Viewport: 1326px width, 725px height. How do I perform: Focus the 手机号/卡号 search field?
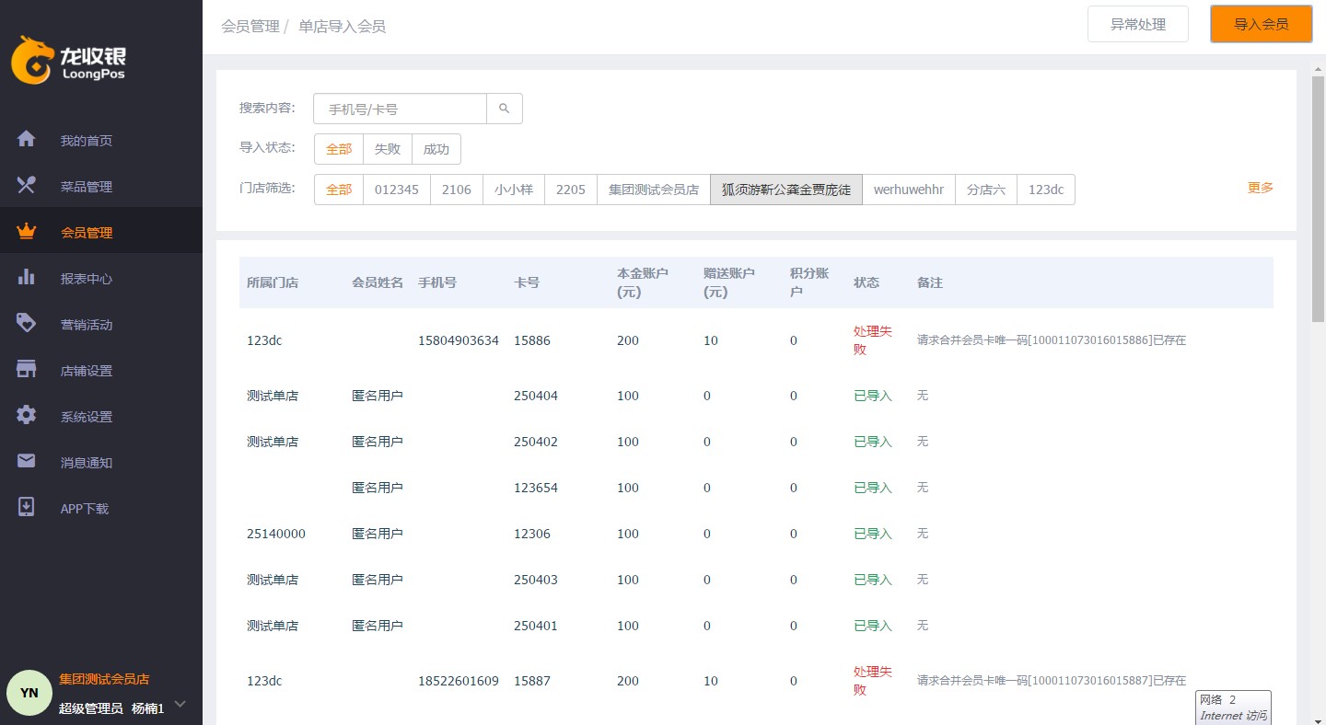[400, 109]
